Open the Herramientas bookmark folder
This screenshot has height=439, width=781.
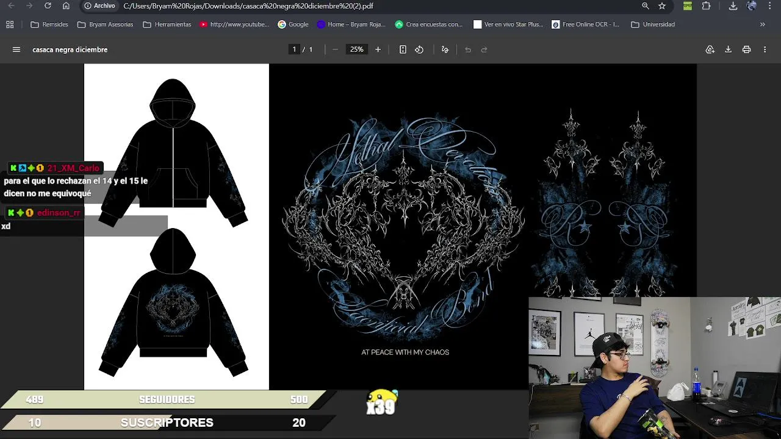[x=167, y=24]
